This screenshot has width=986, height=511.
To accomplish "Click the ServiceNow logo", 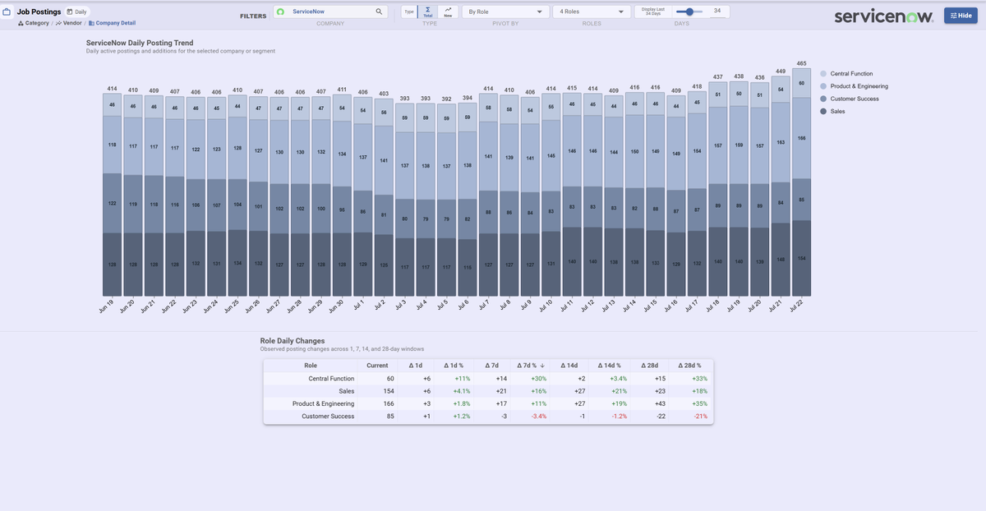I will click(883, 16).
